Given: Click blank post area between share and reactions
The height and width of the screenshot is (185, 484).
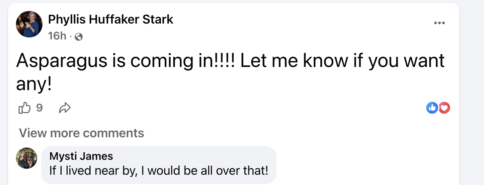Looking at the screenshot, I should click(x=246, y=108).
